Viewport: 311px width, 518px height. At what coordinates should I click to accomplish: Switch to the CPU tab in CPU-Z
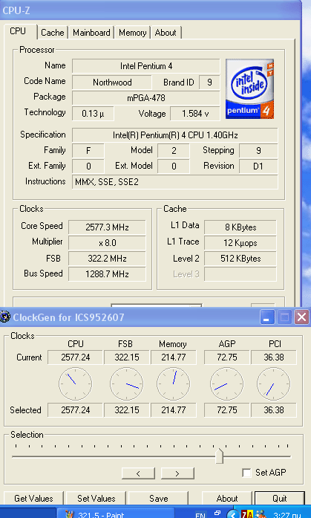[x=21, y=32]
